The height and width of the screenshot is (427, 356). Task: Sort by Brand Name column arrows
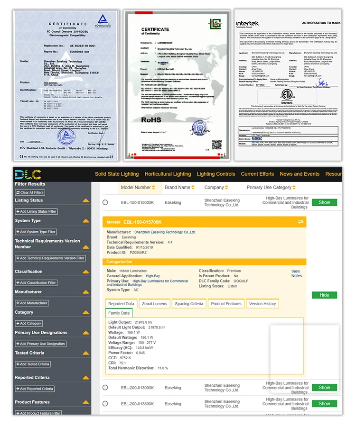[x=194, y=188]
